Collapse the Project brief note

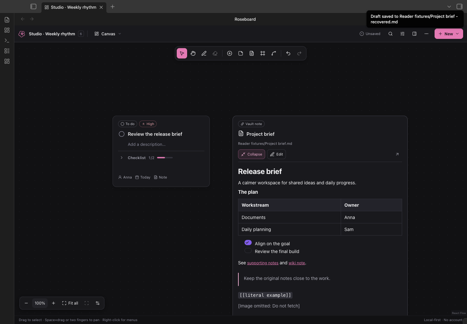coord(252,154)
